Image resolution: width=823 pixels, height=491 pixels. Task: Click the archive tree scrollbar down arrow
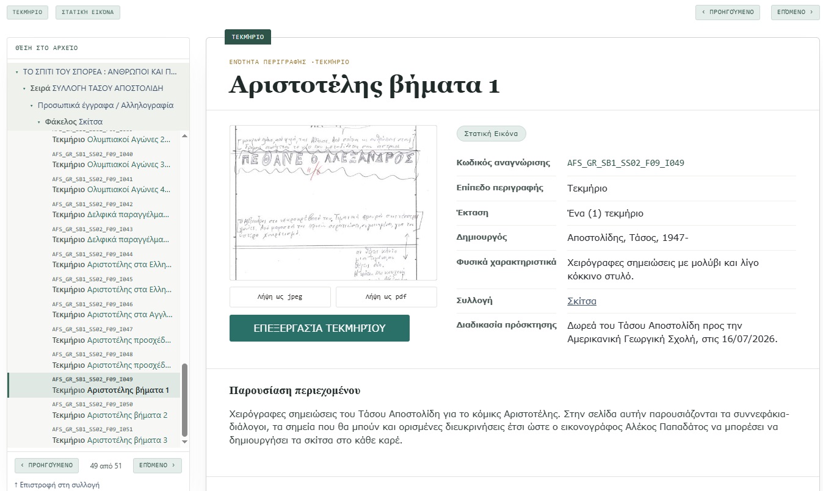(x=185, y=443)
